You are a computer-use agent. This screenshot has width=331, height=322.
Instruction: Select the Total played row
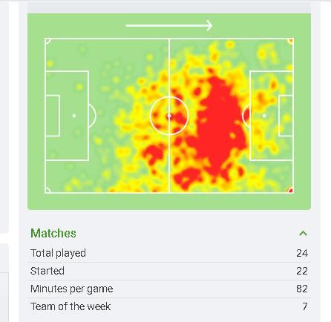point(169,253)
